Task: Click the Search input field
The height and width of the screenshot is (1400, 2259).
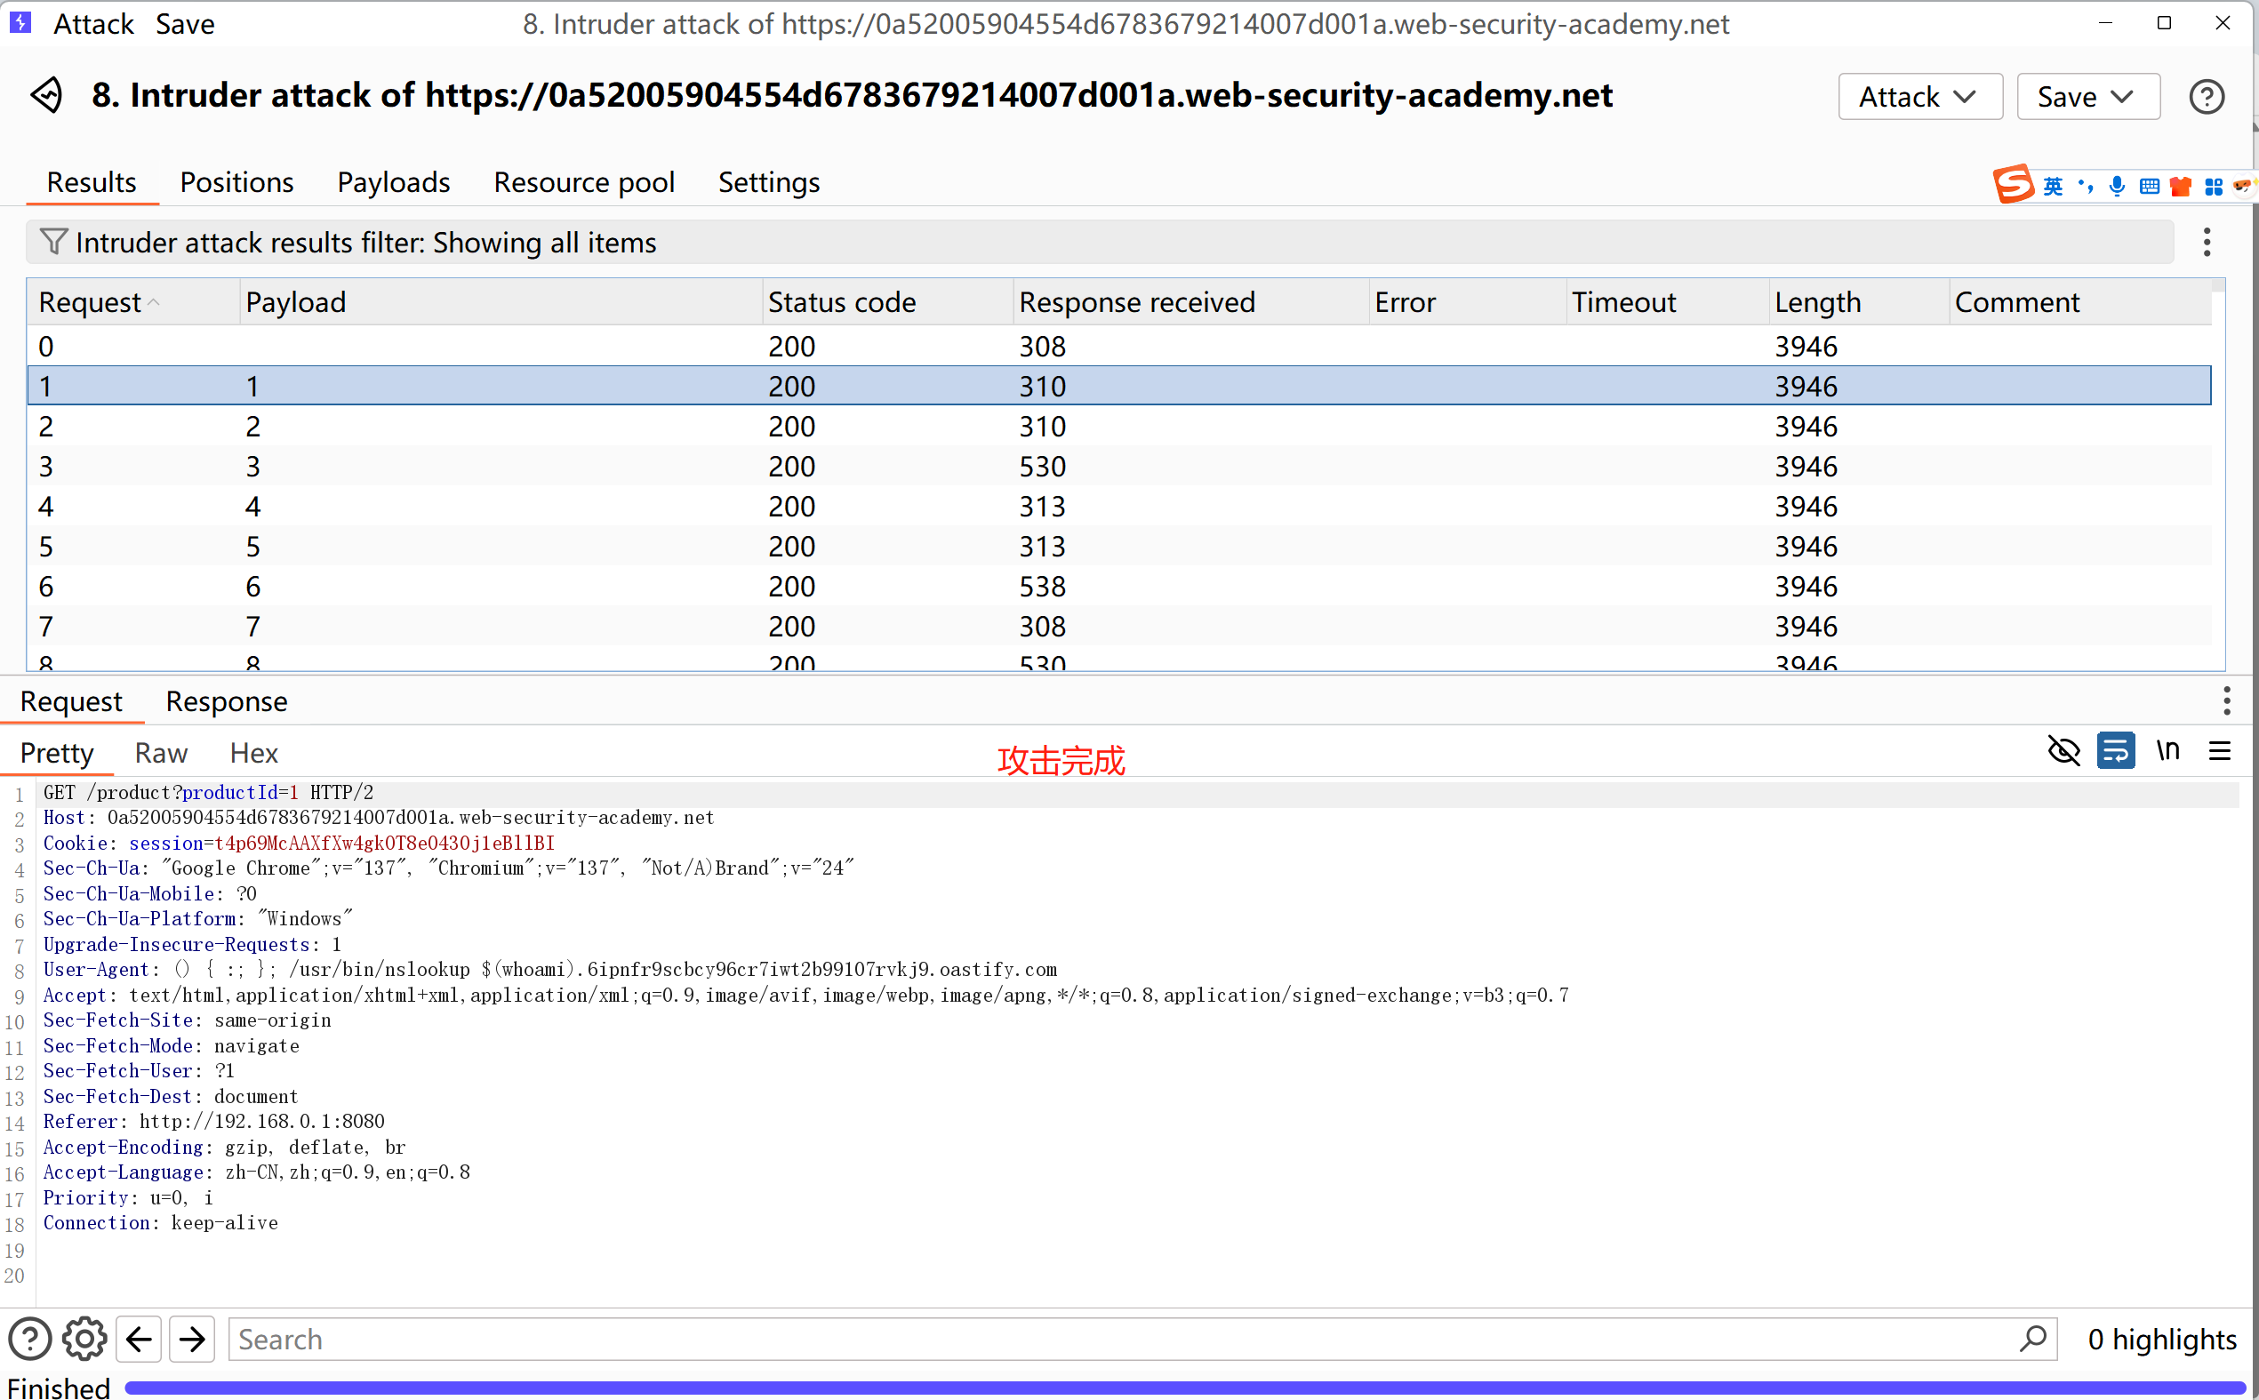Action: point(1120,1339)
